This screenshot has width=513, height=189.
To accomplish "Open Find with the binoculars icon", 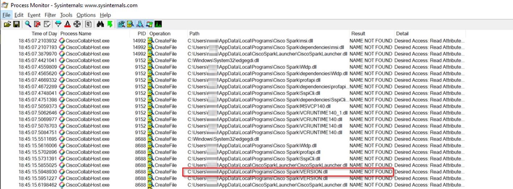I will [100, 24].
